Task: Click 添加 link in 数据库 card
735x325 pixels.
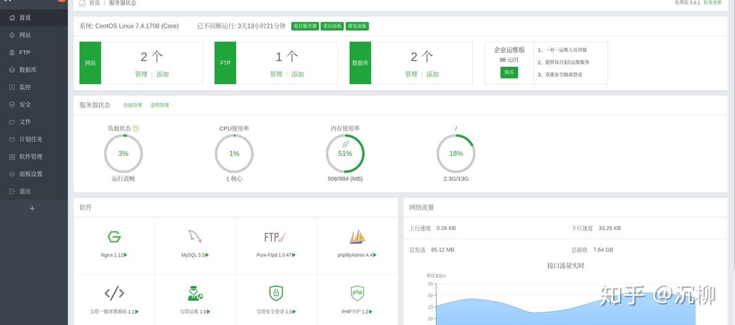Action: coord(433,74)
